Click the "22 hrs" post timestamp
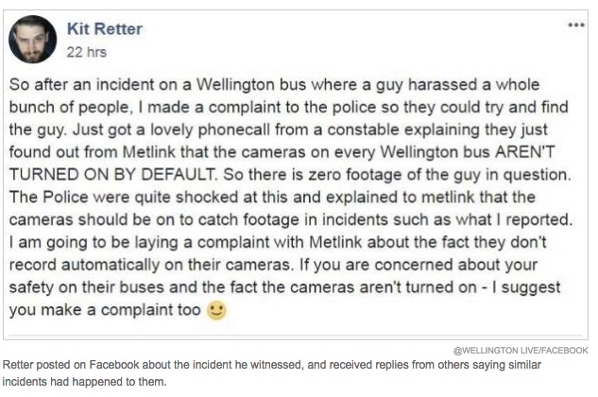 point(83,51)
